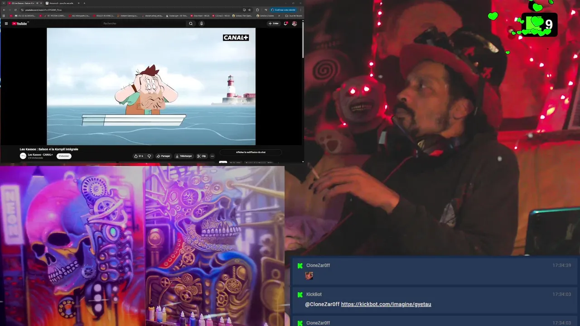
Task: Mute the audio icon on YouTube tab
Action: pos(37,3)
